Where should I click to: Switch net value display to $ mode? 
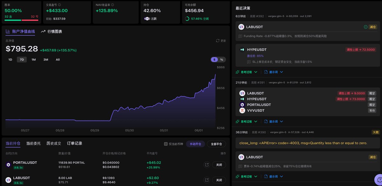pos(215,60)
